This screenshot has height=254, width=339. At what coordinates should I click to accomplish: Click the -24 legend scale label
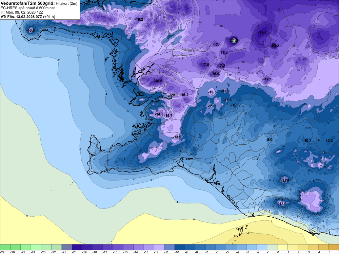tap(33, 252)
